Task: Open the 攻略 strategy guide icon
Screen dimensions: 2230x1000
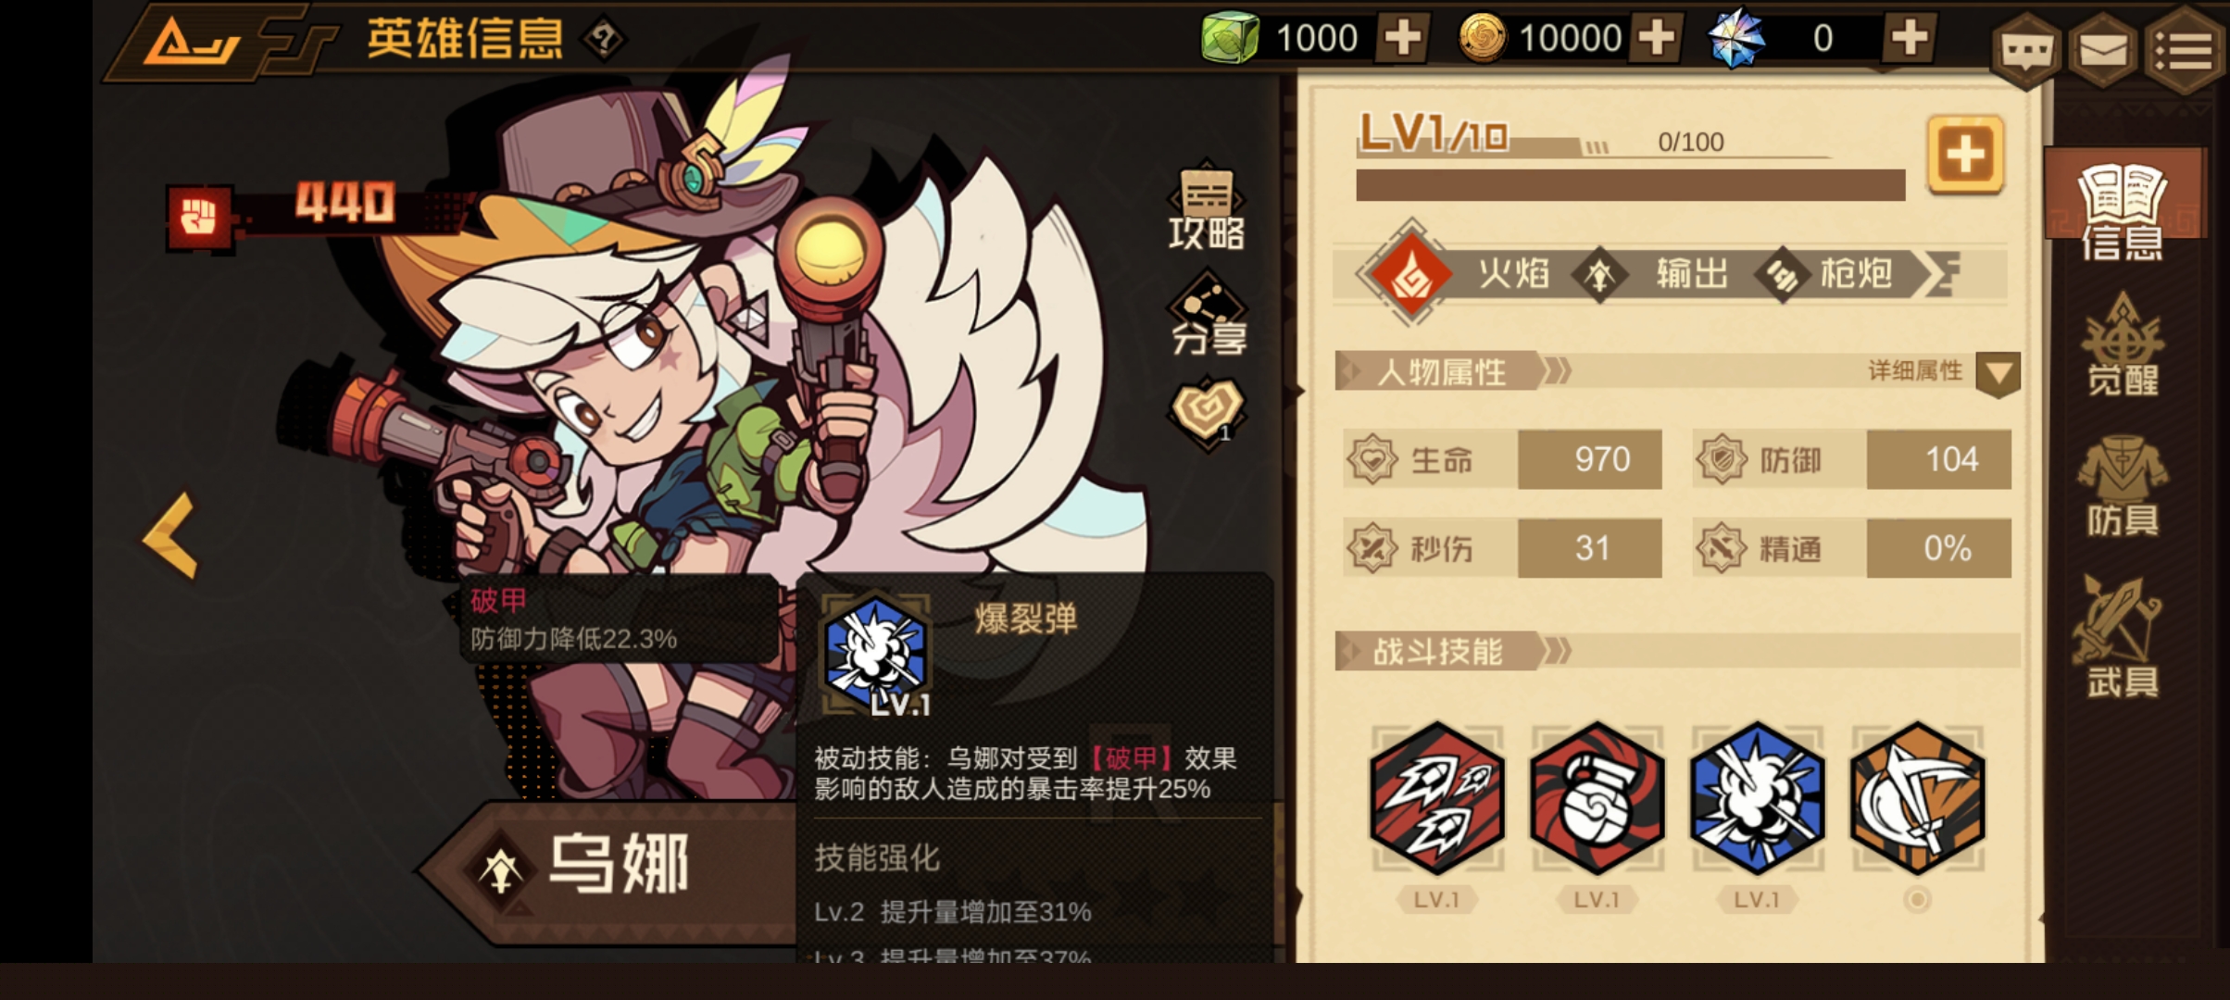Action: (1207, 208)
